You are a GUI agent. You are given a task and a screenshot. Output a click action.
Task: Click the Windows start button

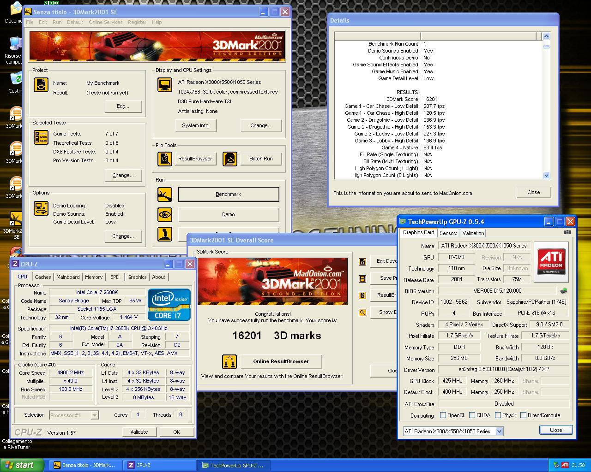pyautogui.click(x=22, y=465)
